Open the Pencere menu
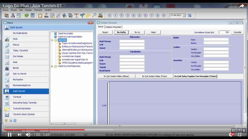The image size is (248, 139). (38, 10)
